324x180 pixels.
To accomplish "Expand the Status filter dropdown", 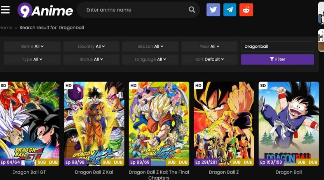I will pyautogui.click(x=91, y=59).
